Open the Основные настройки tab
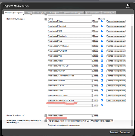The width and height of the screenshot is (135, 136). [14, 13]
